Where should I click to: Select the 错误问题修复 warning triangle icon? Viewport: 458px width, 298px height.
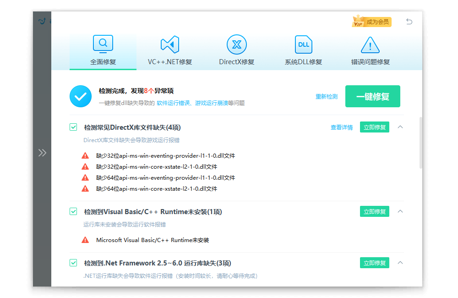coord(370,45)
